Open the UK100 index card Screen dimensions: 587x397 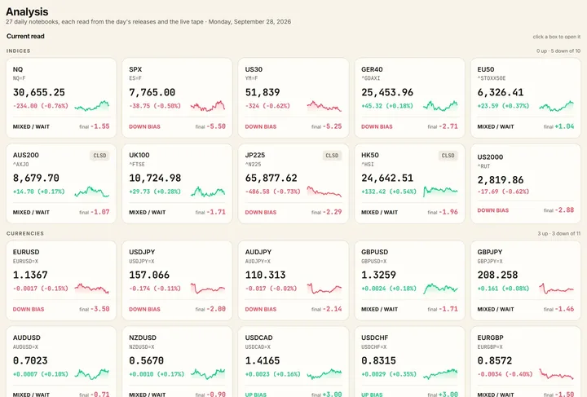177,183
